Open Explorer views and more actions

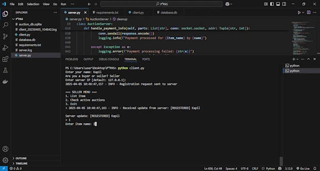coord(56,12)
